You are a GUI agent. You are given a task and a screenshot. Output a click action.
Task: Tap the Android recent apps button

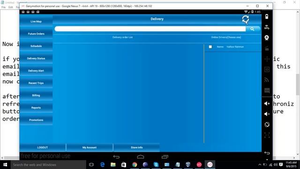pyautogui.click(x=165, y=157)
